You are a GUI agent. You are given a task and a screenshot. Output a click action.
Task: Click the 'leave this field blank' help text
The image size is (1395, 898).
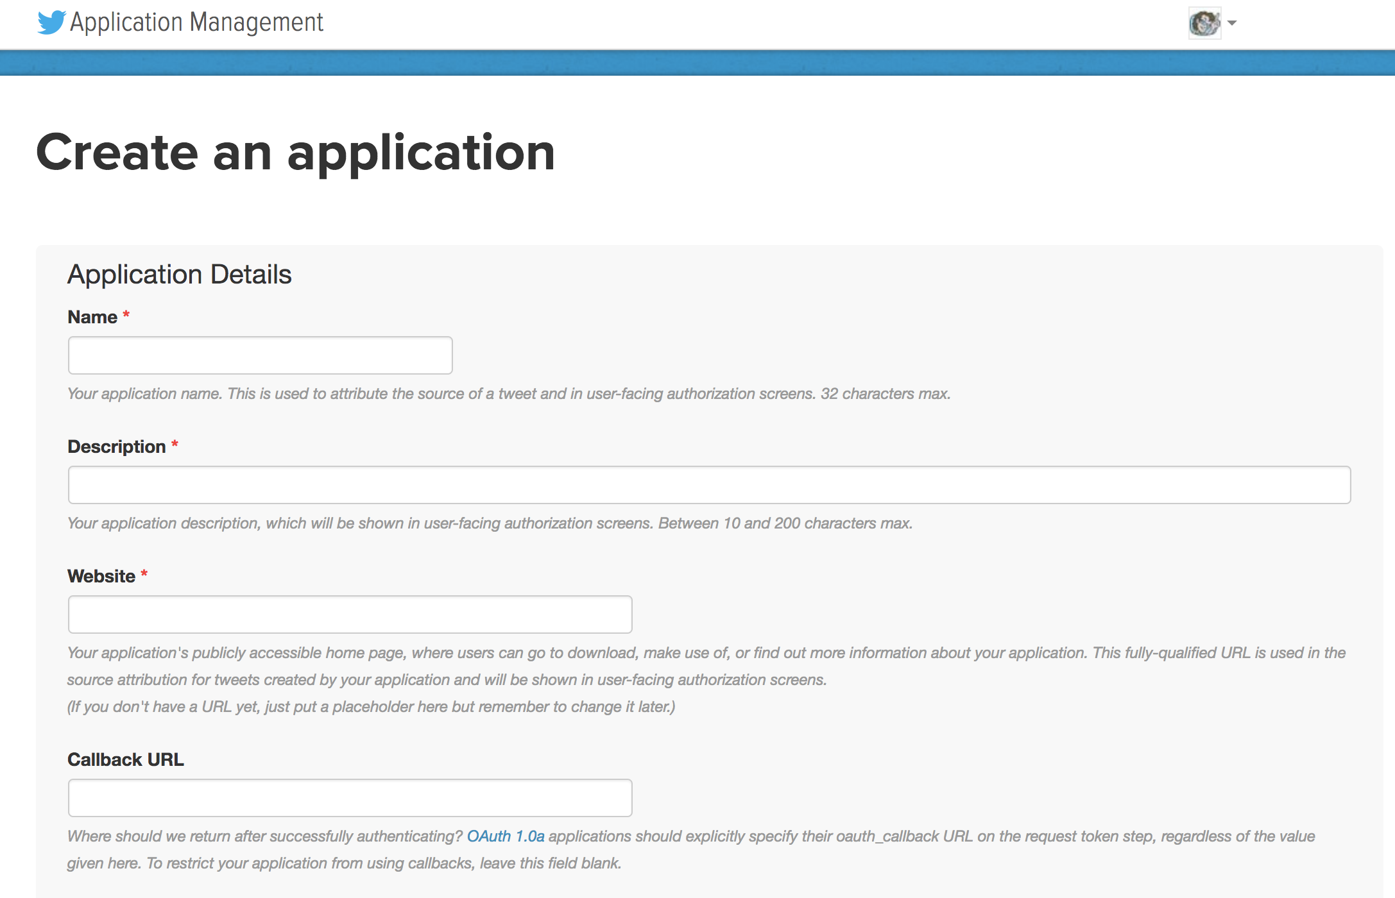551,863
